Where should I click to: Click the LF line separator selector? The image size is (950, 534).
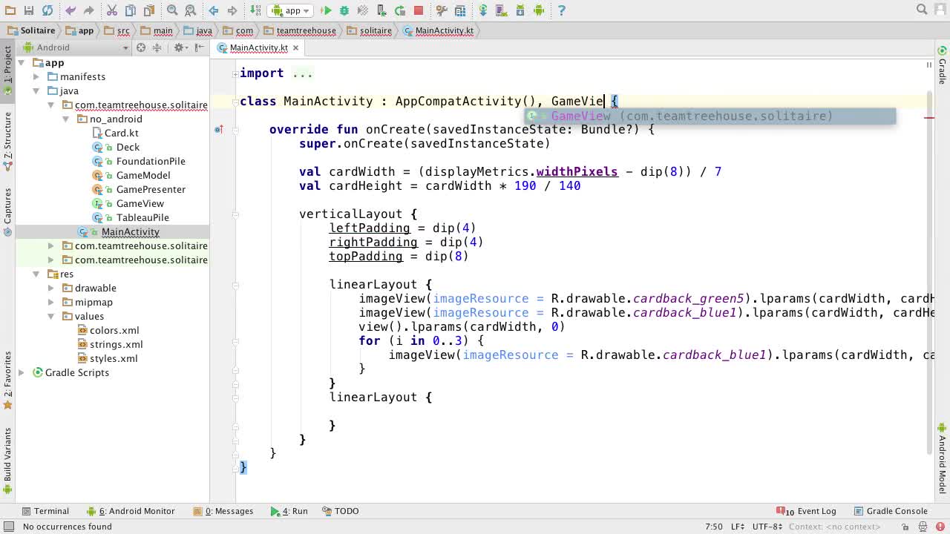(738, 527)
